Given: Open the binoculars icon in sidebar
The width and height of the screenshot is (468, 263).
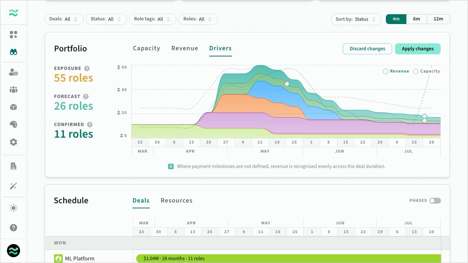Looking at the screenshot, I should [14, 52].
